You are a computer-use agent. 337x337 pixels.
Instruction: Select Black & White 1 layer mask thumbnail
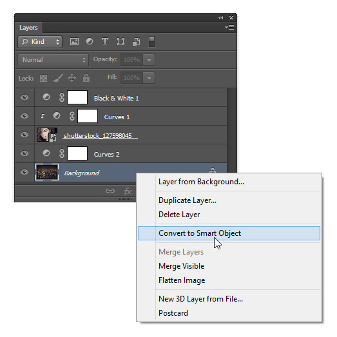tap(77, 97)
